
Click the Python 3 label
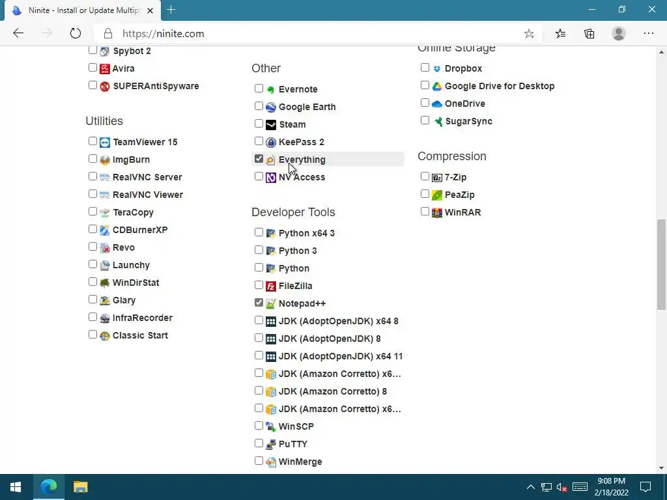point(298,251)
